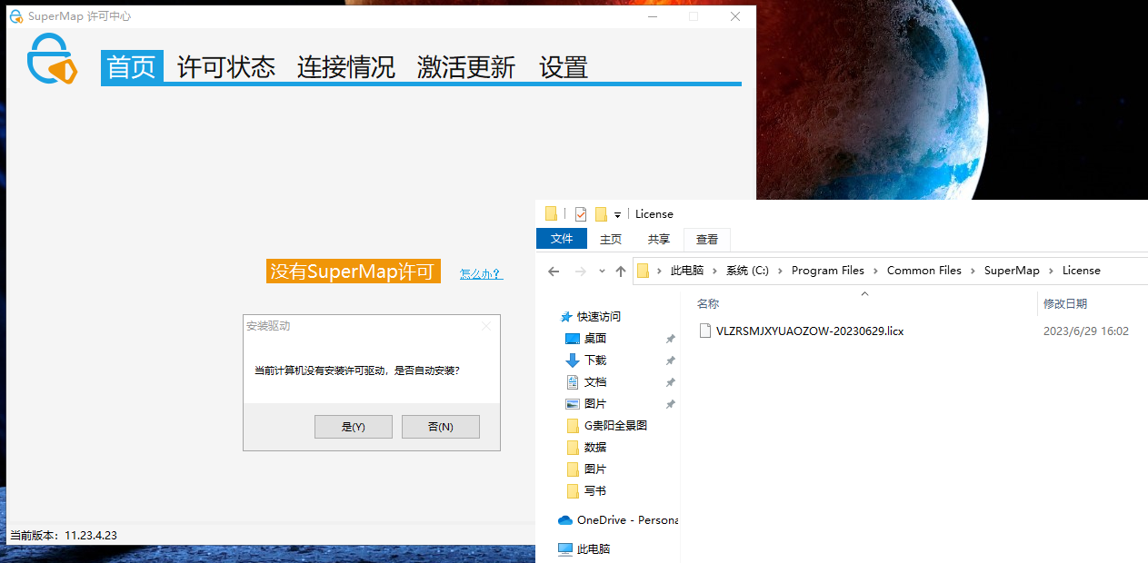Click the pin icon next to 文档
1148x563 pixels.
coord(671,381)
